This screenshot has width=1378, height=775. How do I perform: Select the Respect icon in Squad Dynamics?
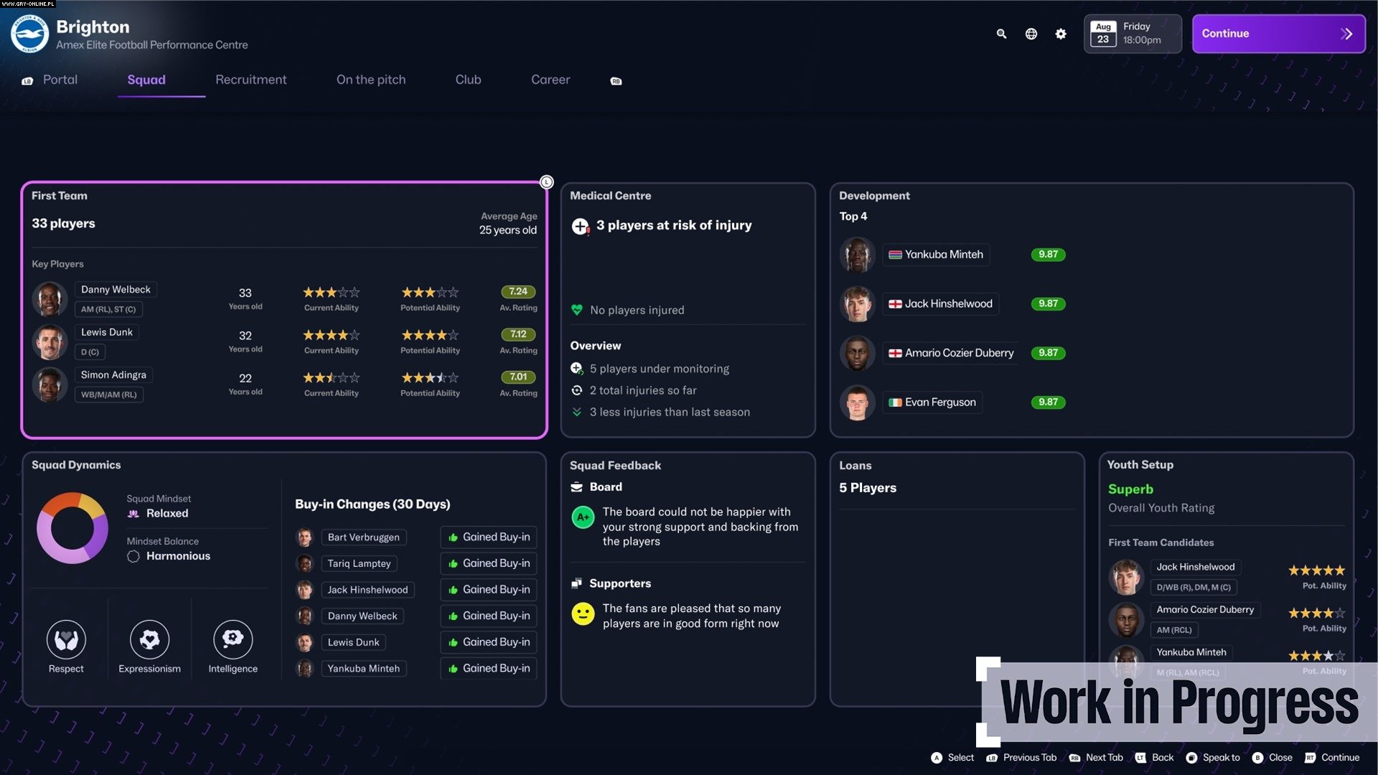[x=66, y=639]
